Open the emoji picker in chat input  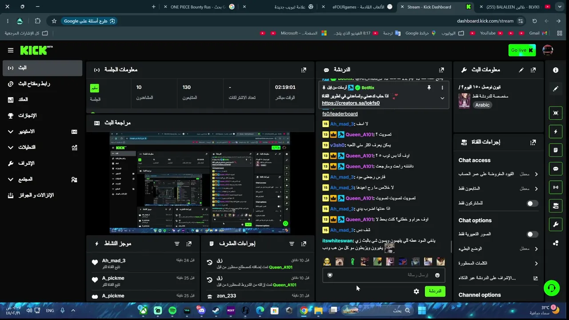437,275
